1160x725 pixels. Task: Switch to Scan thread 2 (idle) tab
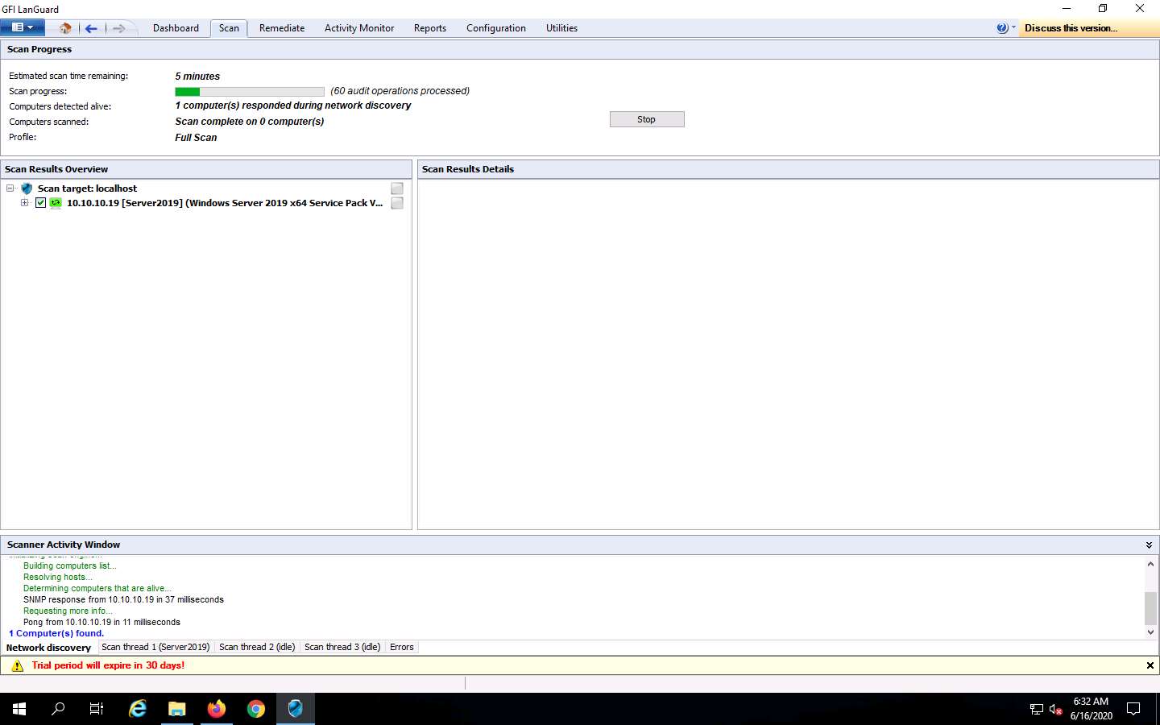pyautogui.click(x=257, y=647)
